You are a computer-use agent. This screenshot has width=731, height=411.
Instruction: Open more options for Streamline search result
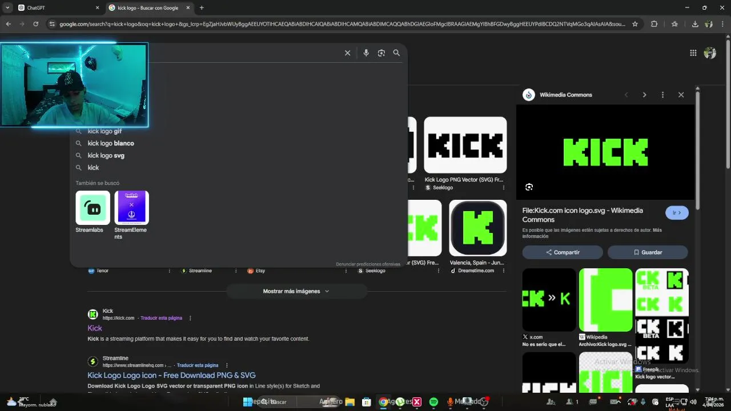pos(227,365)
